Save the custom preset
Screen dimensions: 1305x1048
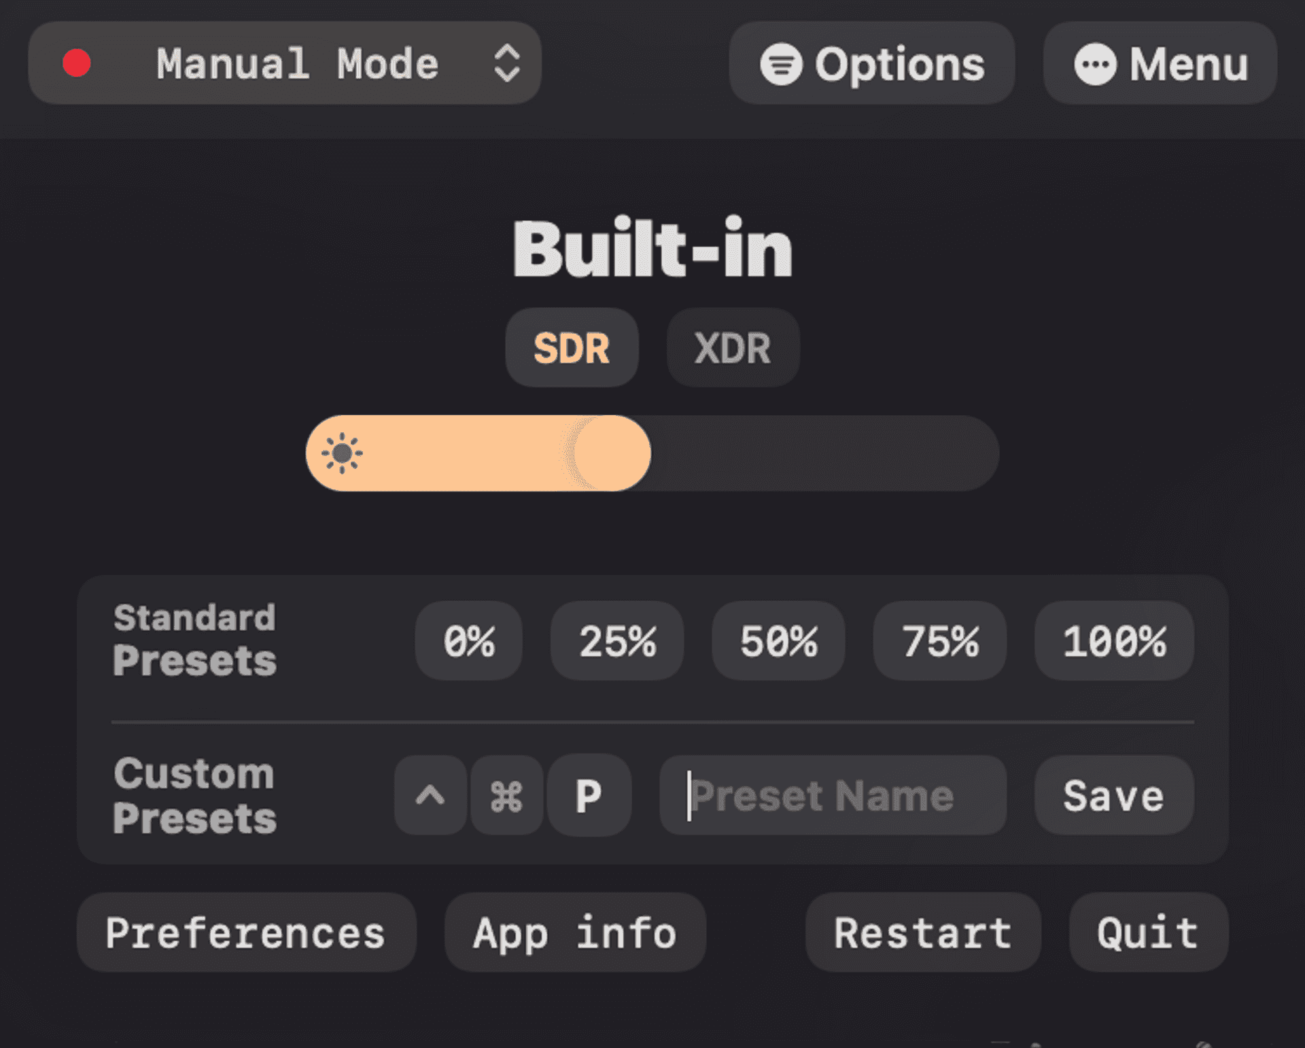click(1114, 795)
